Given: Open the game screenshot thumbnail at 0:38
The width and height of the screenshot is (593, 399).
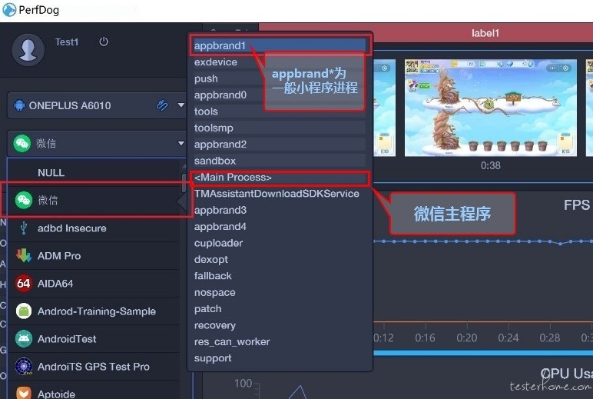Looking at the screenshot, I should 491,108.
